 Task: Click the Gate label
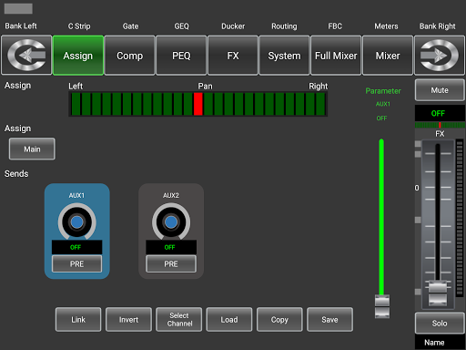130,26
